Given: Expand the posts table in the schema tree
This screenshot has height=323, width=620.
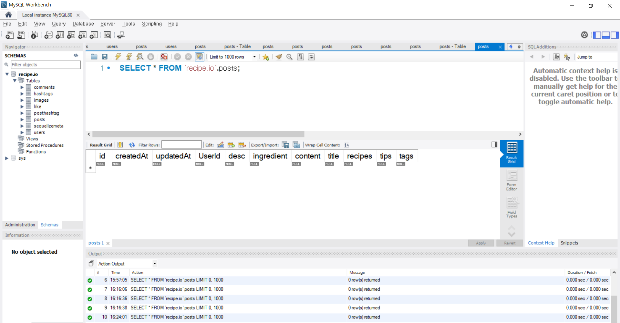Looking at the screenshot, I should click(22, 119).
